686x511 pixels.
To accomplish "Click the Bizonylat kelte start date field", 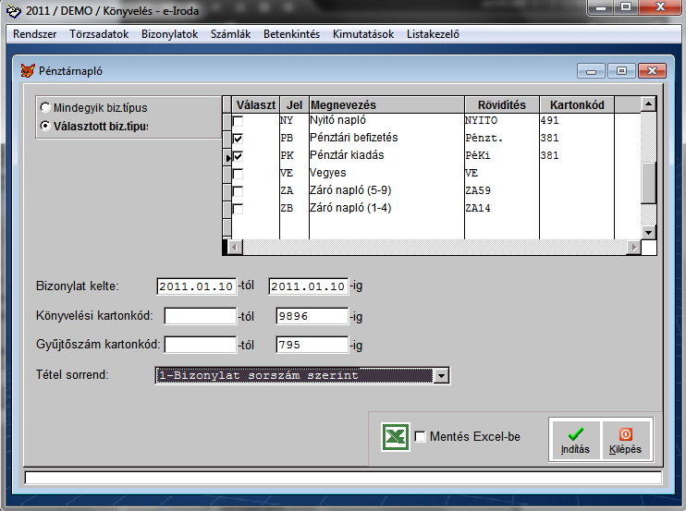I will (x=196, y=286).
